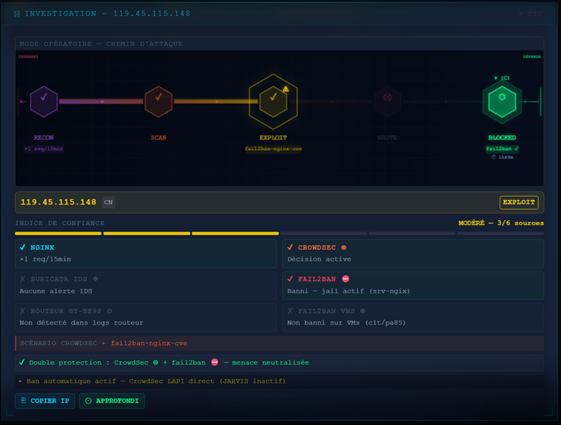
Task: Open the CROWDSEC source card
Action: click(x=413, y=254)
